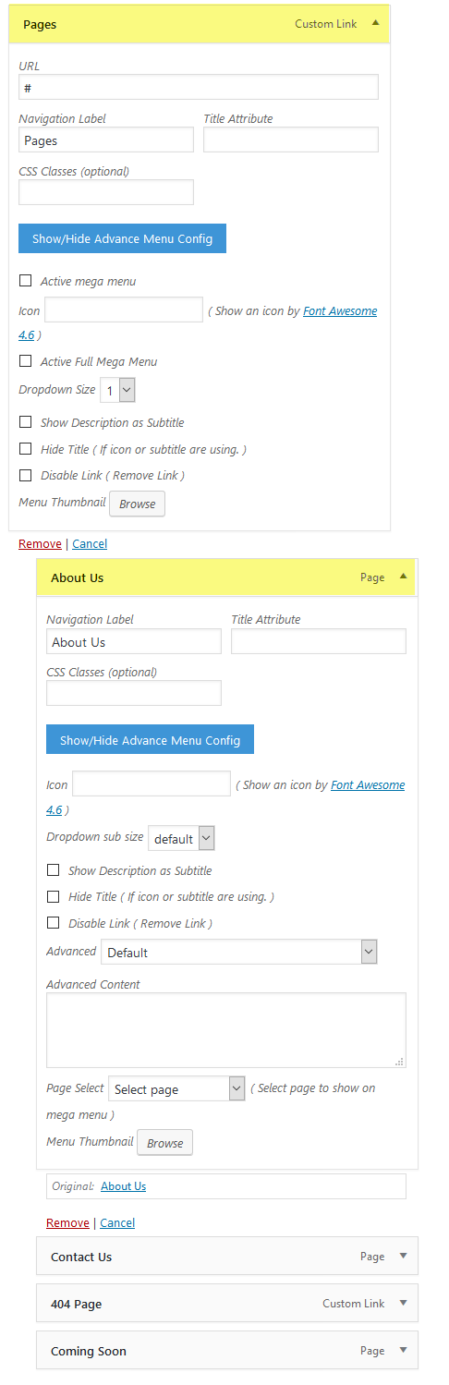
Task: Remove the Pages menu item
Action: [x=40, y=544]
